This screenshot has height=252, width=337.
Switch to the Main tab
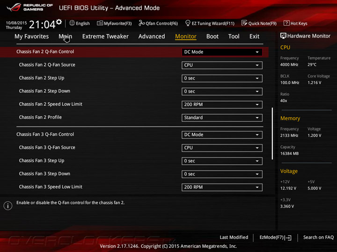tap(66, 36)
